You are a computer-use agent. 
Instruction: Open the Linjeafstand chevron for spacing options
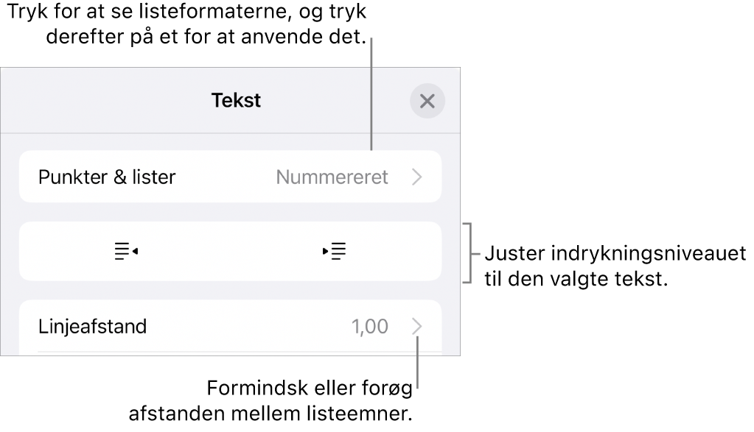[419, 326]
